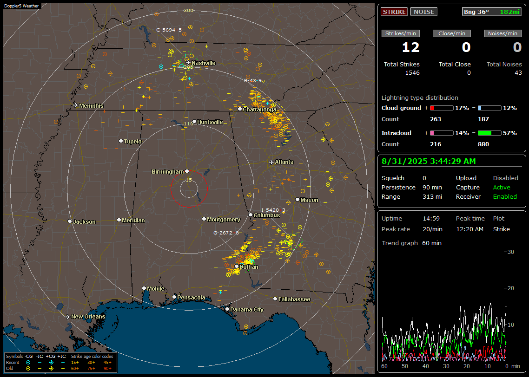Image resolution: width=529 pixels, height=377 pixels.
Task: Click the trend graph plot area
Action: (x=444, y=306)
